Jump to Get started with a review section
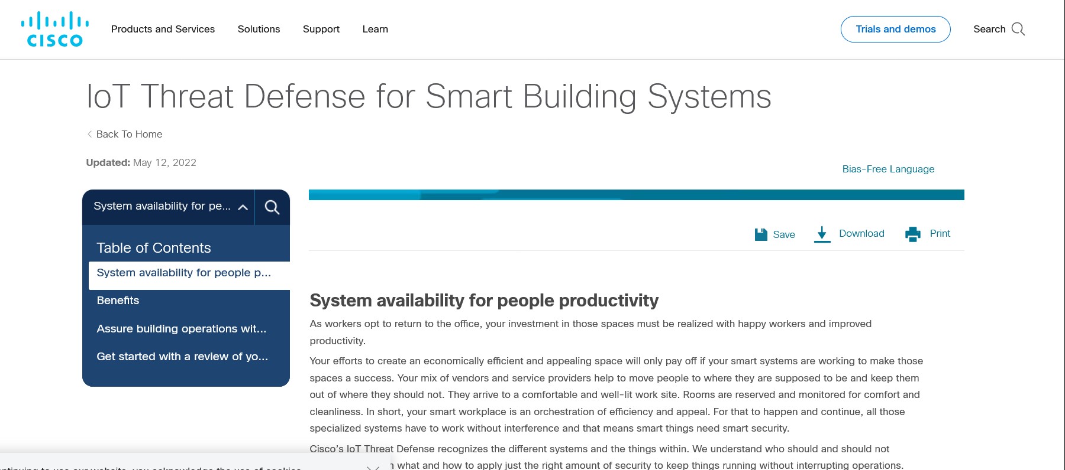Image resolution: width=1065 pixels, height=470 pixels. (x=182, y=357)
